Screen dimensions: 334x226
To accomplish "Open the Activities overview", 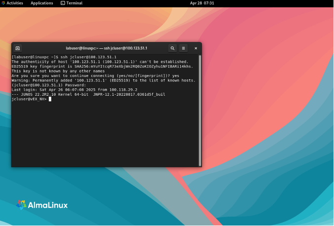I will (14, 3).
